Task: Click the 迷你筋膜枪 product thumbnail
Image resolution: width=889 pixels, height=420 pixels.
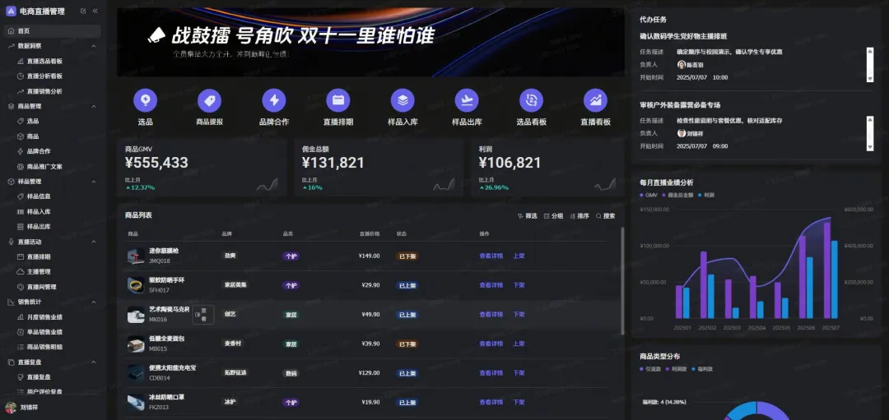Action: pyautogui.click(x=135, y=256)
